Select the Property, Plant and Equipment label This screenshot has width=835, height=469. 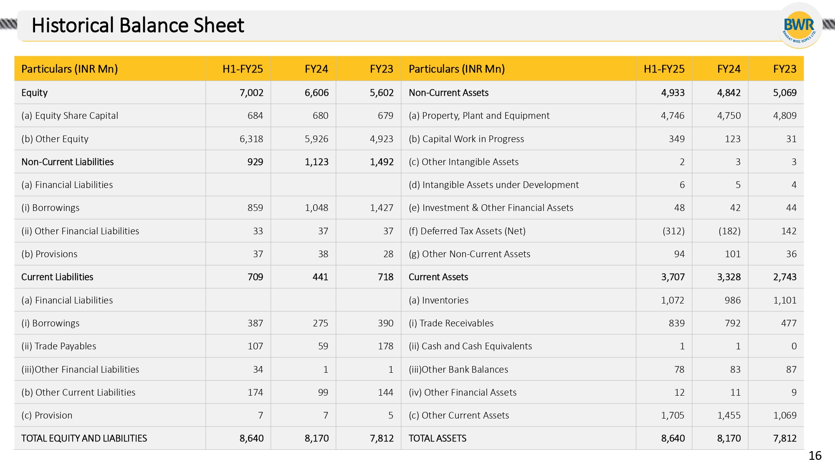click(479, 115)
